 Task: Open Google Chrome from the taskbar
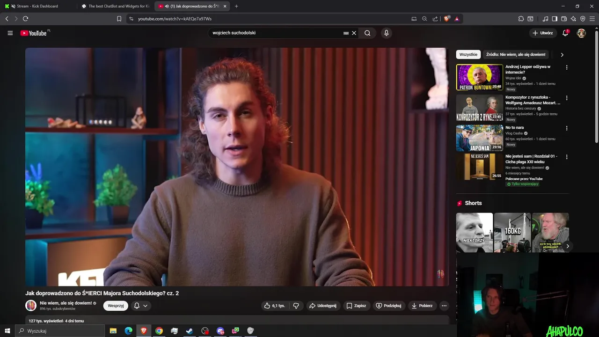click(159, 331)
